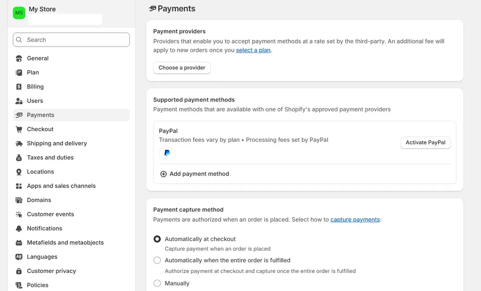481x291 pixels.
Task: Click the Activate PayPal button
Action: click(x=425, y=142)
